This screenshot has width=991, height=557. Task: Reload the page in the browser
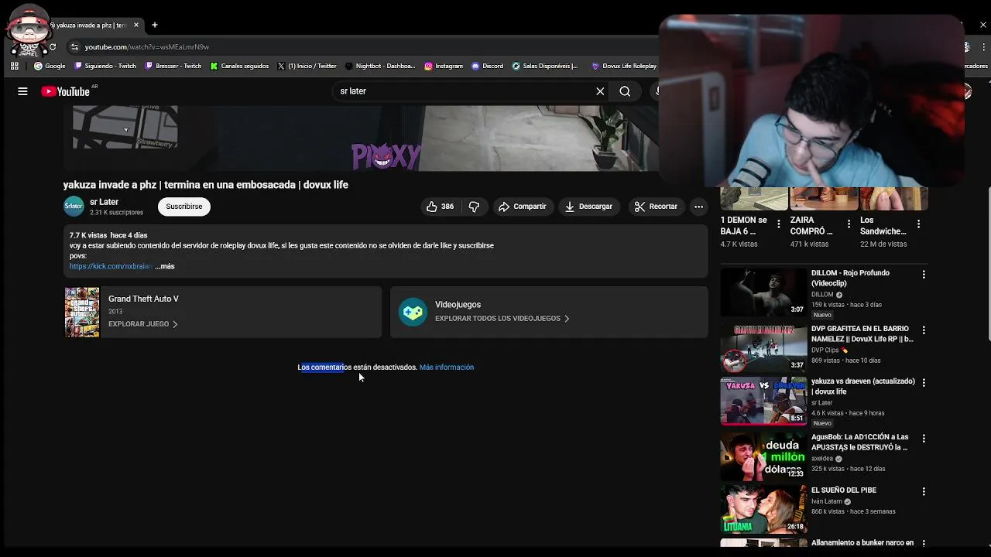point(53,47)
